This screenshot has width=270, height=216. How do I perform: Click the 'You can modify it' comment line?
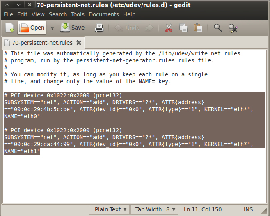click(x=106, y=74)
